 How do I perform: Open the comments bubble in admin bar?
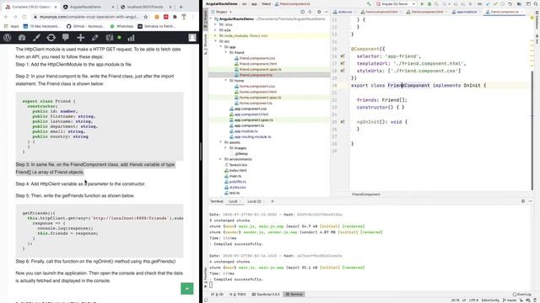pos(66,38)
